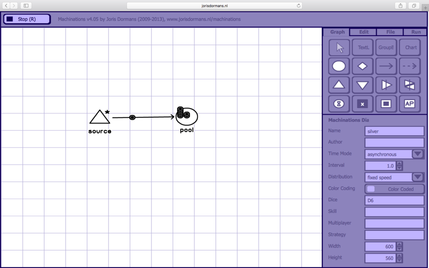Image resolution: width=429 pixels, height=268 pixels.
Task: Select the Gate (diamond) node tool
Action: click(x=362, y=66)
